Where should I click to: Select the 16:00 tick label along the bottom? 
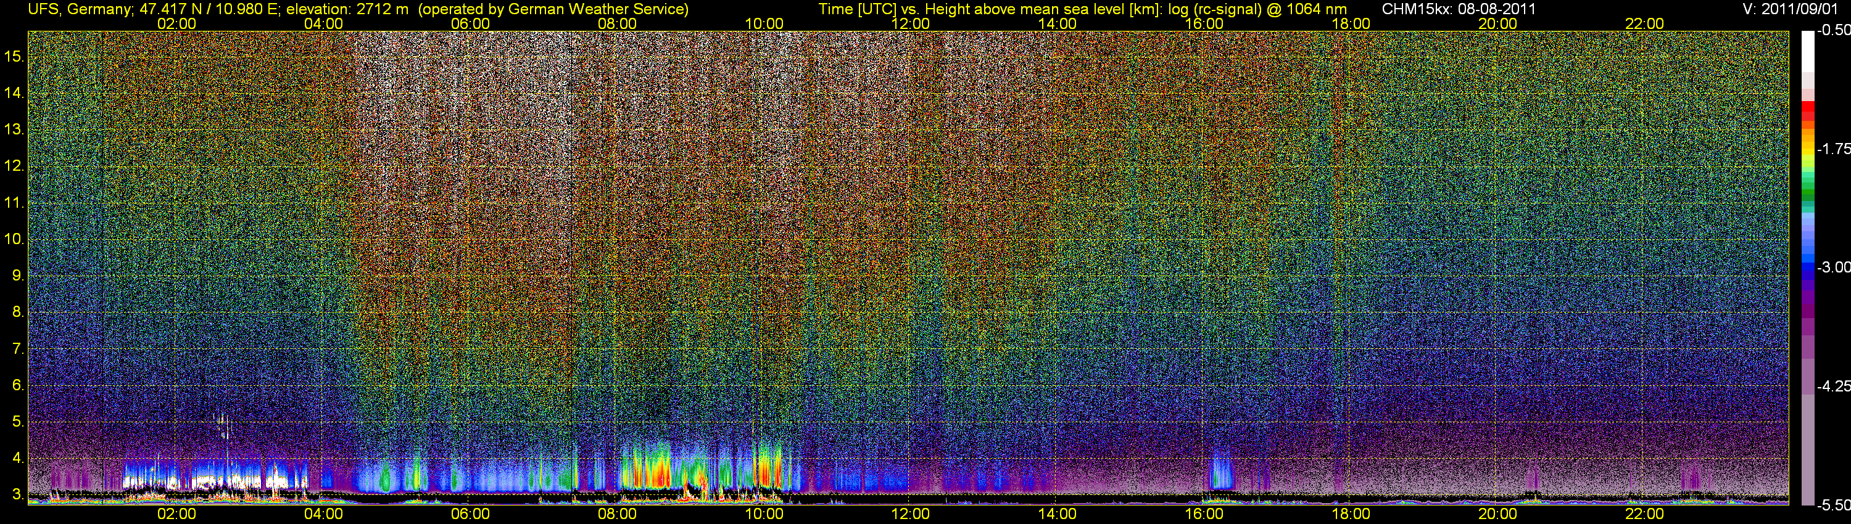point(1204,514)
